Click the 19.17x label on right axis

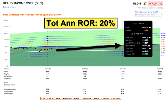163,44
